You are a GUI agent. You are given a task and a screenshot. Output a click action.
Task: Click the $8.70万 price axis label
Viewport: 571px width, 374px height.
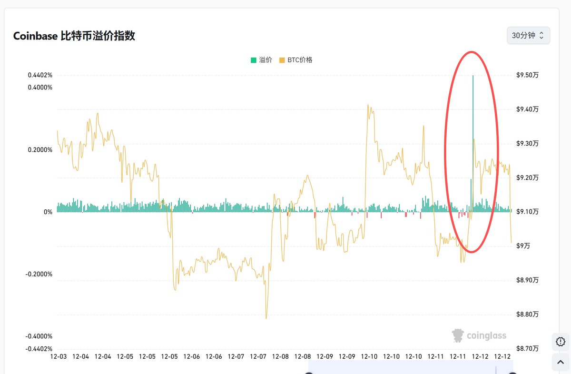coord(528,349)
